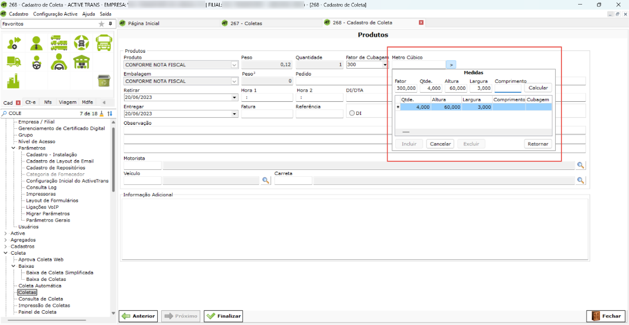
Task: Click the Comprimento input field in Medidas
Action: point(508,88)
